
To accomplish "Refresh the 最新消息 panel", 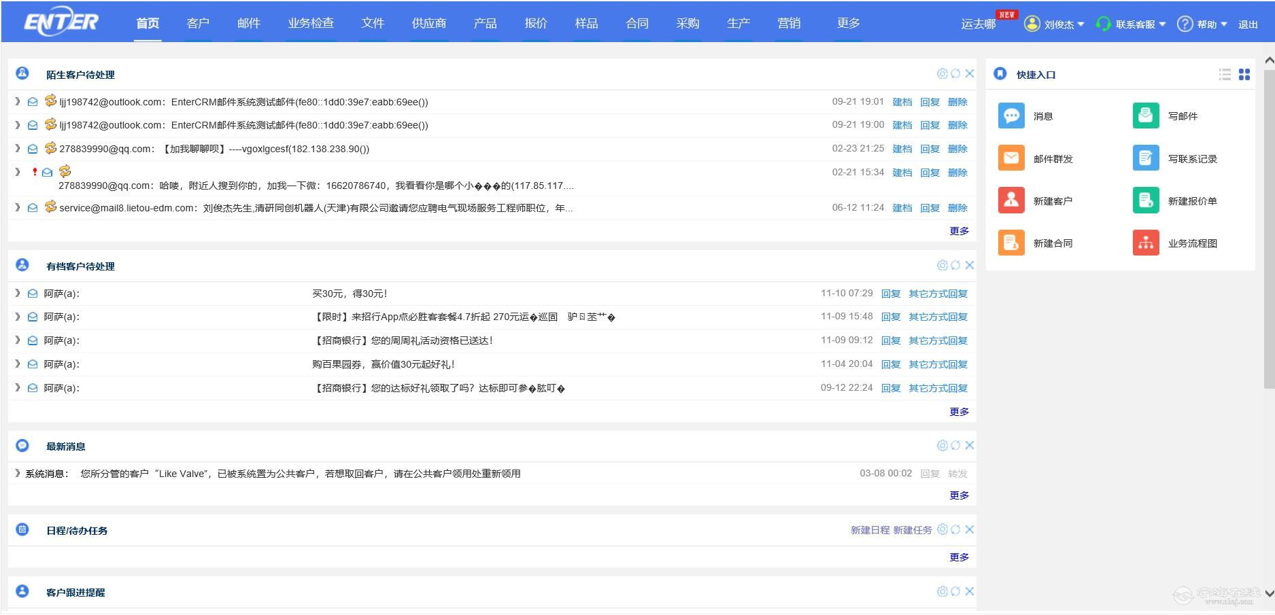I will point(955,445).
